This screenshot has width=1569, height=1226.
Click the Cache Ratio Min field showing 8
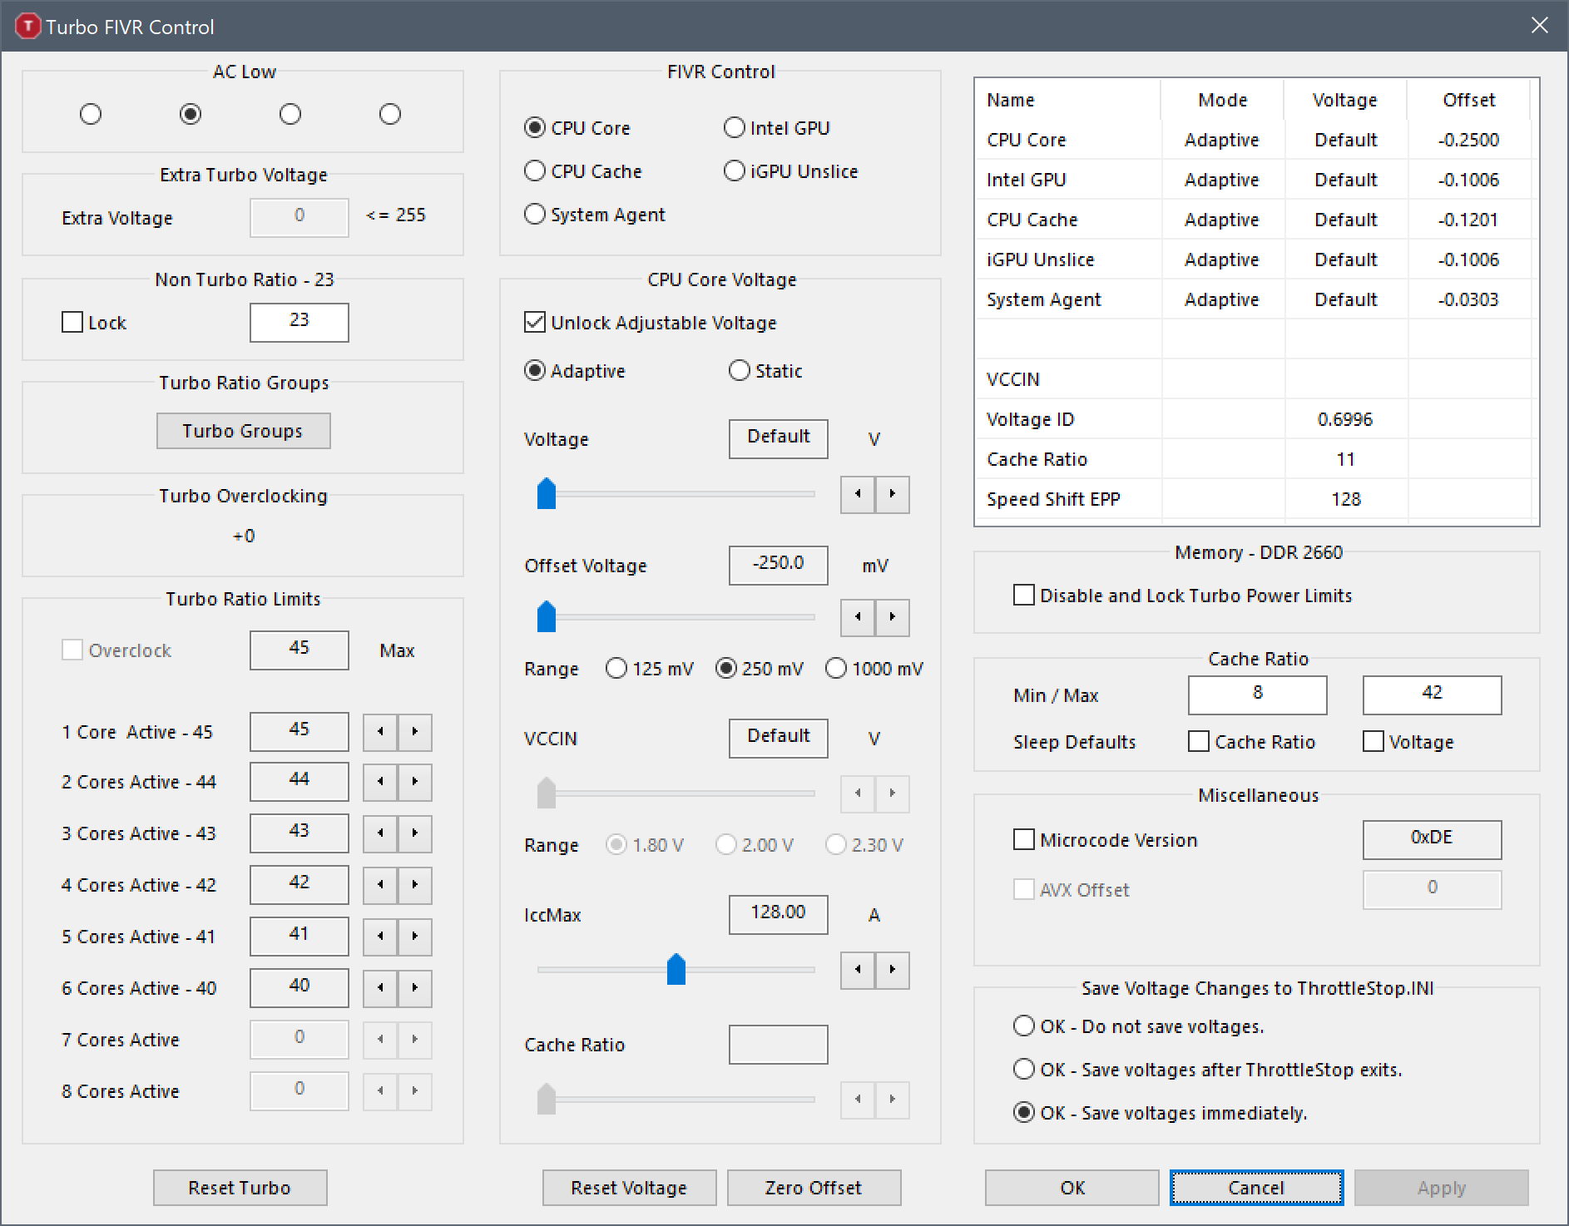point(1258,695)
